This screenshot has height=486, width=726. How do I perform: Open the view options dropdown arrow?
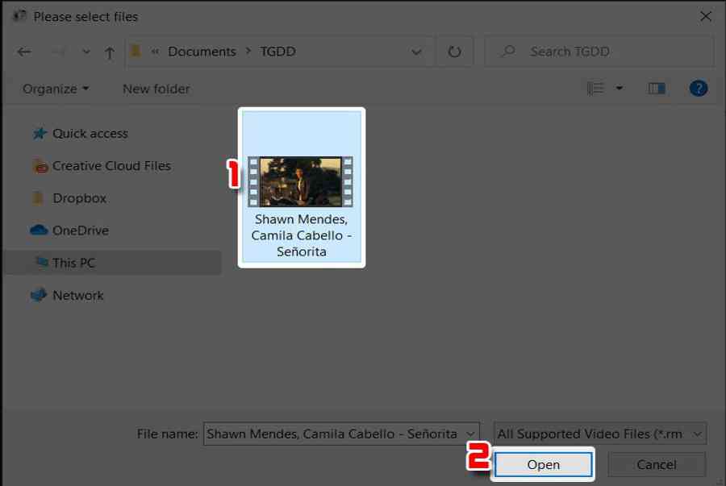[619, 88]
